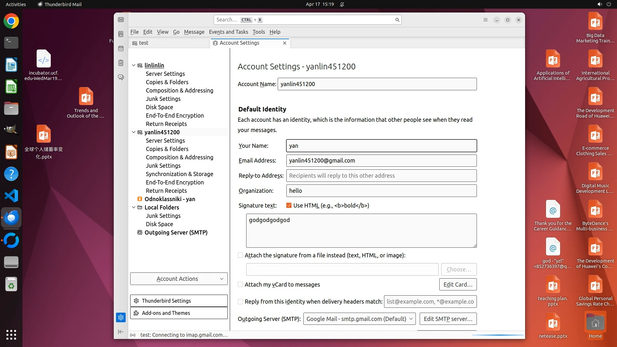Viewport: 617px width, 347px height.
Task: Check attach signature from a file
Action: click(240, 255)
